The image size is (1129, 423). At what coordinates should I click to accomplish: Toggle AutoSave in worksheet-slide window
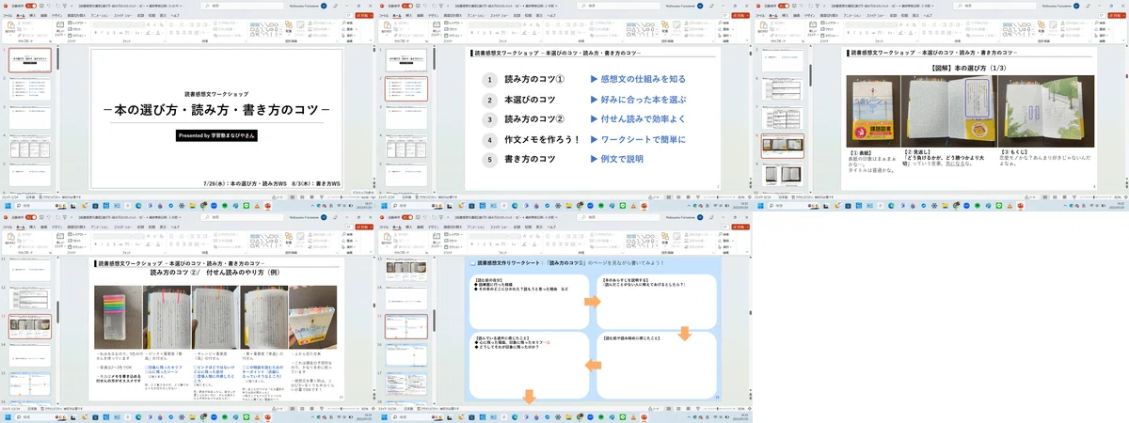point(407,217)
